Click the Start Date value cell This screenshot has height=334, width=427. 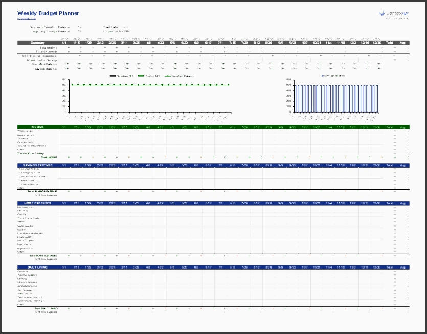124,26
